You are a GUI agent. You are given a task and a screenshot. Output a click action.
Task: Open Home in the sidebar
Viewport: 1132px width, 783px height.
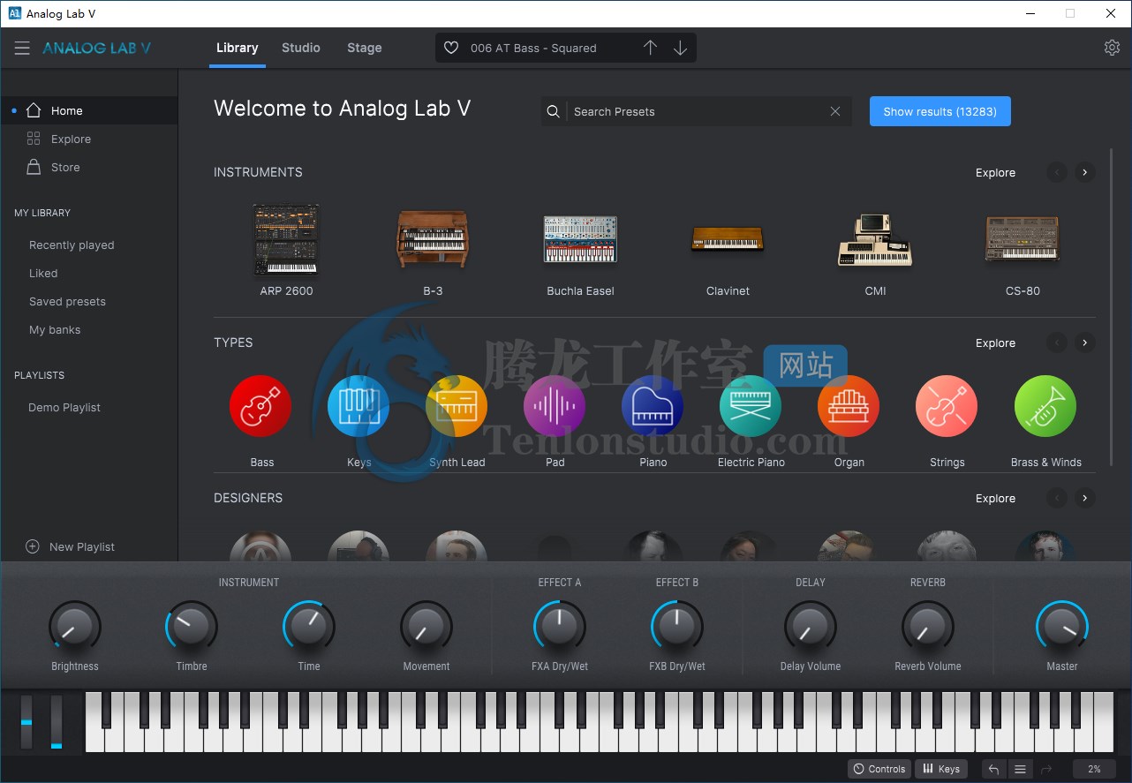(89, 110)
